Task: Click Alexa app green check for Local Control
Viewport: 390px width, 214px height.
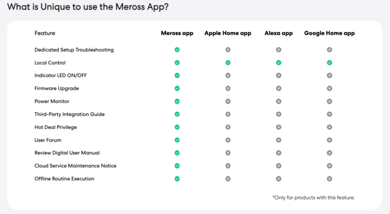Action: [278, 63]
